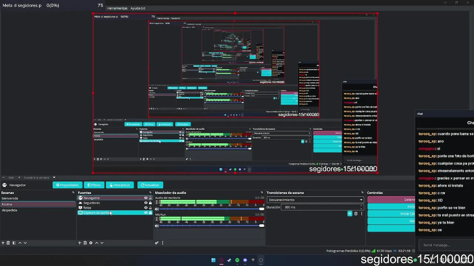
Task: Move the scene down with arrow icon
Action: coord(25,243)
